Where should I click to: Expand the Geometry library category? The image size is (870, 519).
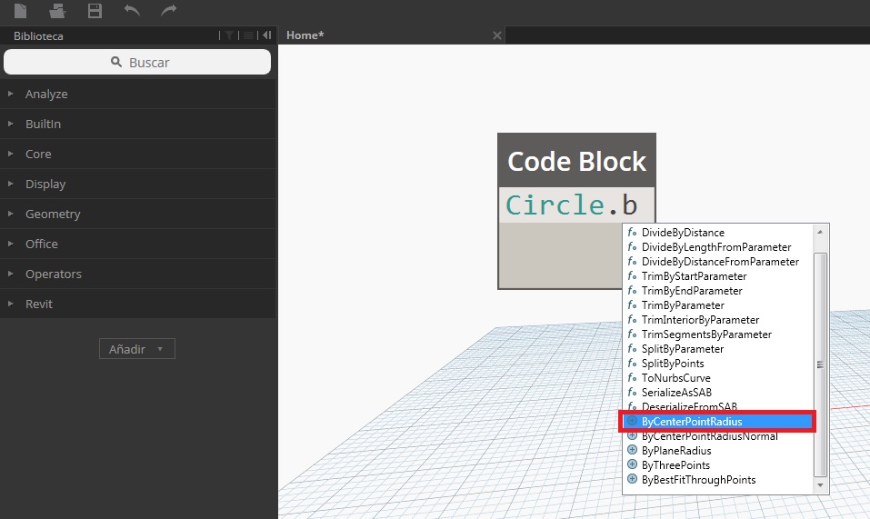[53, 214]
